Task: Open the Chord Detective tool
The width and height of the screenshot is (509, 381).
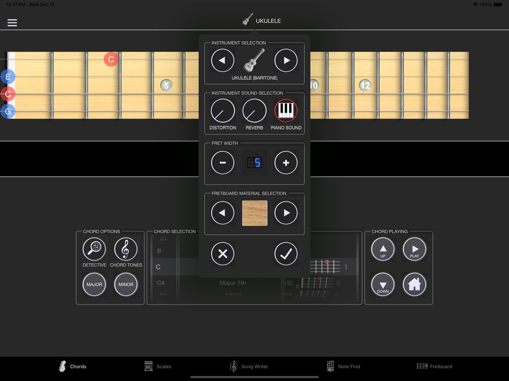Action: pos(94,250)
